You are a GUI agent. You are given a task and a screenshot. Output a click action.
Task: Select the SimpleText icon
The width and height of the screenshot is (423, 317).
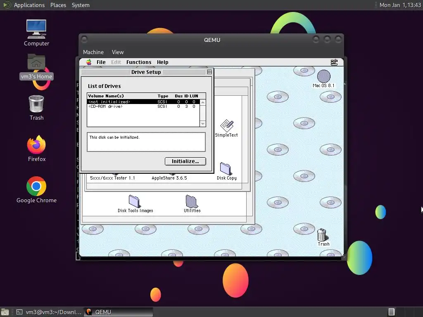tap(226, 125)
